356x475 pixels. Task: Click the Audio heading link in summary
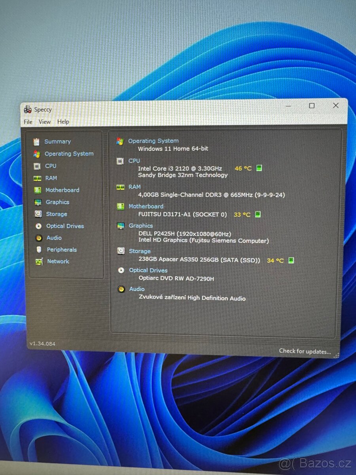coord(137,289)
